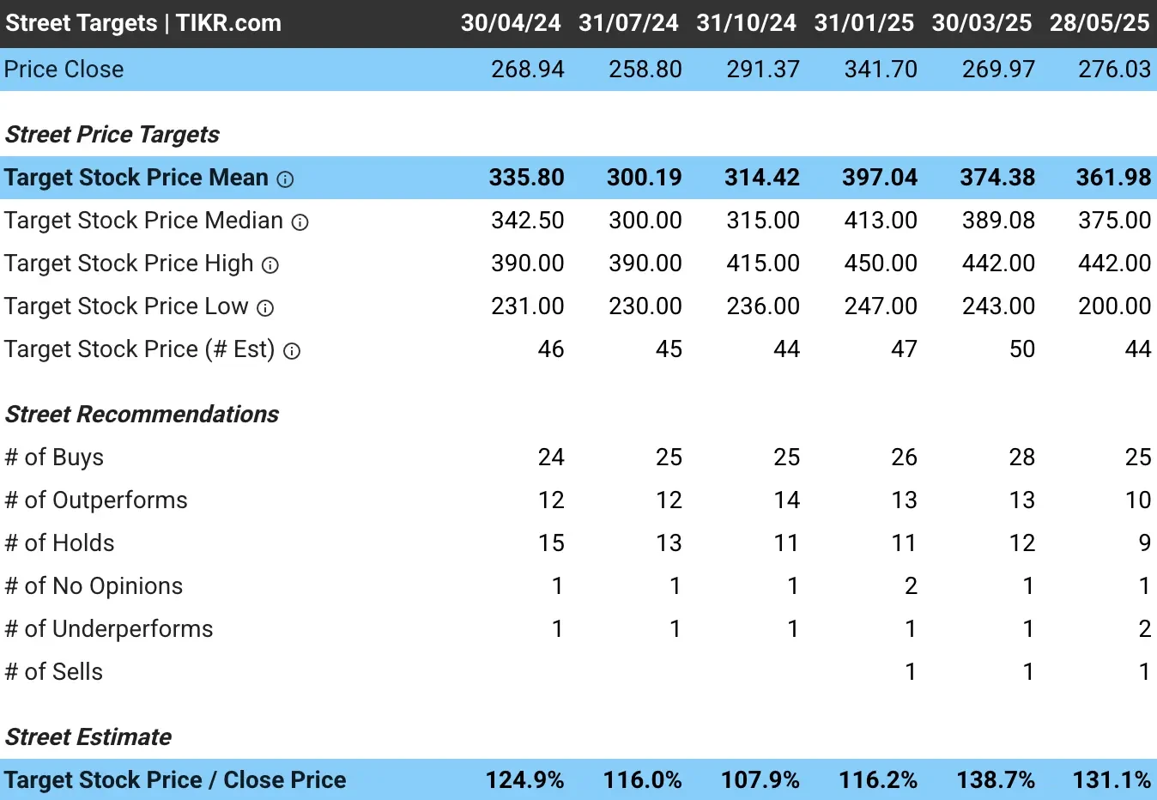1157x800 pixels.
Task: Click Target Stock Price Mean value 361.98
Action: click(x=1113, y=178)
